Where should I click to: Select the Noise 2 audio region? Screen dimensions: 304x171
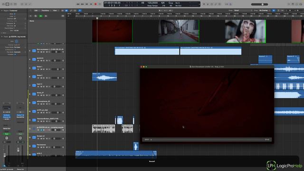[104, 77]
